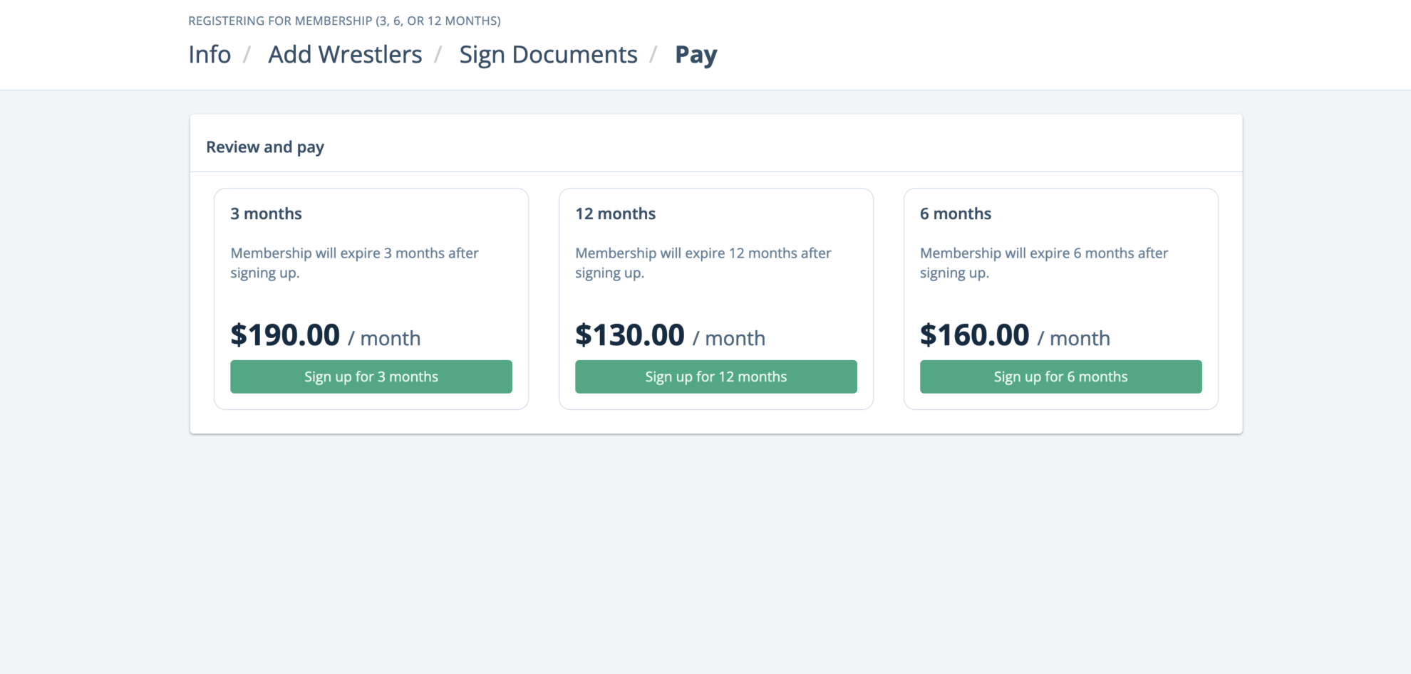Screen dimensions: 1411x674
Task: Click the REGISTERING FOR MEMBERSHIP header text
Action: (344, 21)
